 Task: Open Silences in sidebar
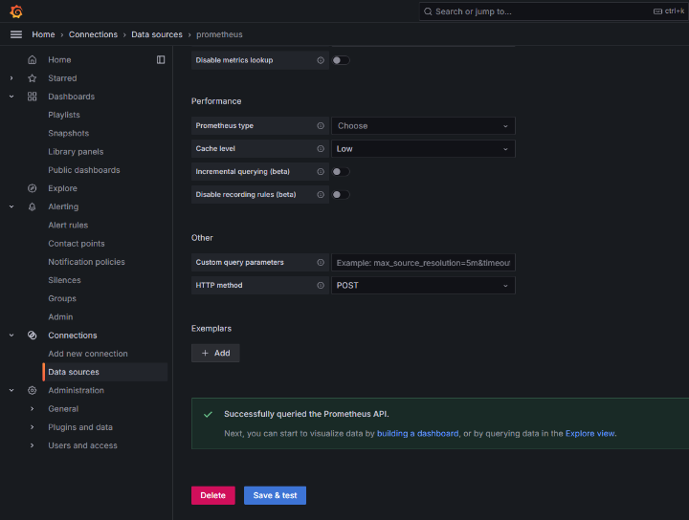65,280
